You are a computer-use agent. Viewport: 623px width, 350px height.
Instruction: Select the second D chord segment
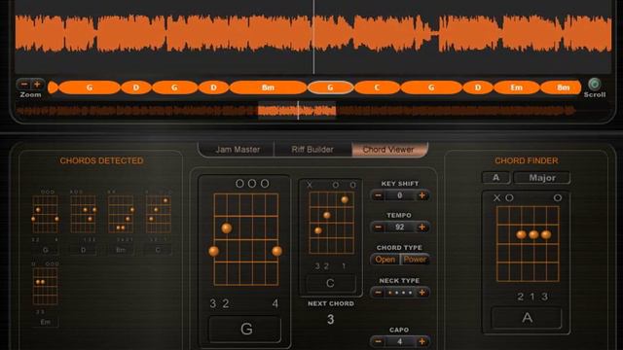click(x=213, y=87)
